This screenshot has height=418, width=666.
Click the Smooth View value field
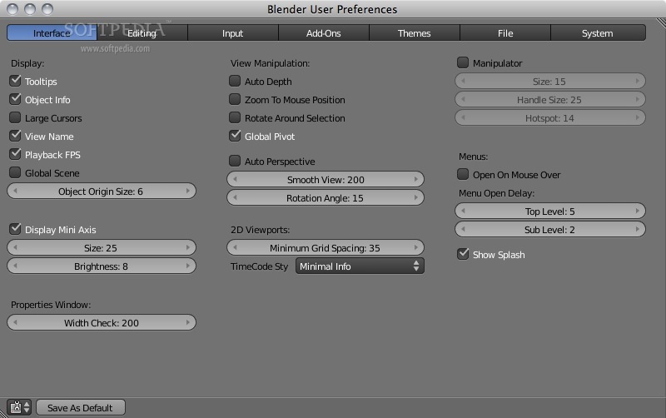[326, 179]
